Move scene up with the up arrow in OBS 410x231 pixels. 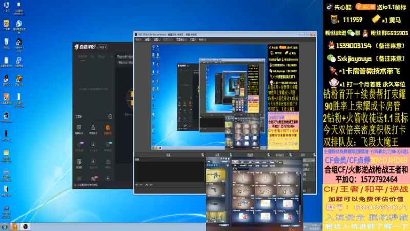tap(147, 185)
